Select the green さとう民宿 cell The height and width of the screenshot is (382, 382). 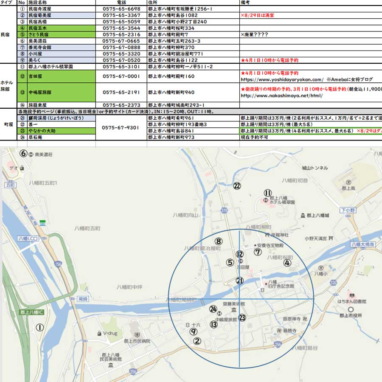click(x=62, y=35)
